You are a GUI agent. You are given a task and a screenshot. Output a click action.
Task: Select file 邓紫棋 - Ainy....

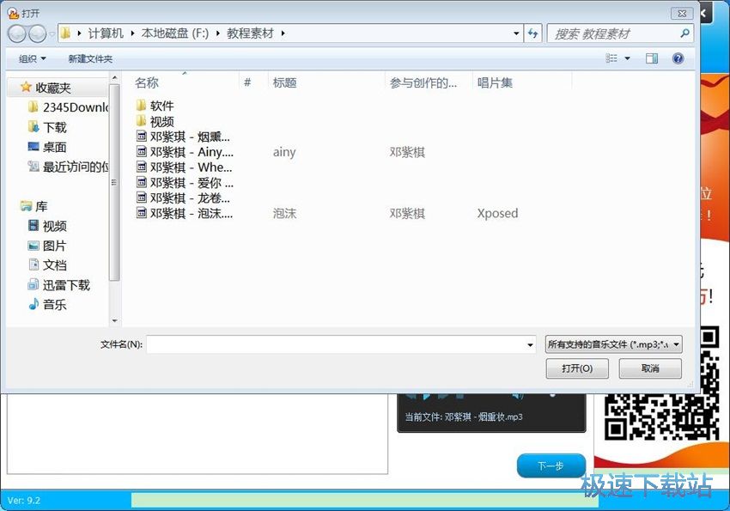185,152
